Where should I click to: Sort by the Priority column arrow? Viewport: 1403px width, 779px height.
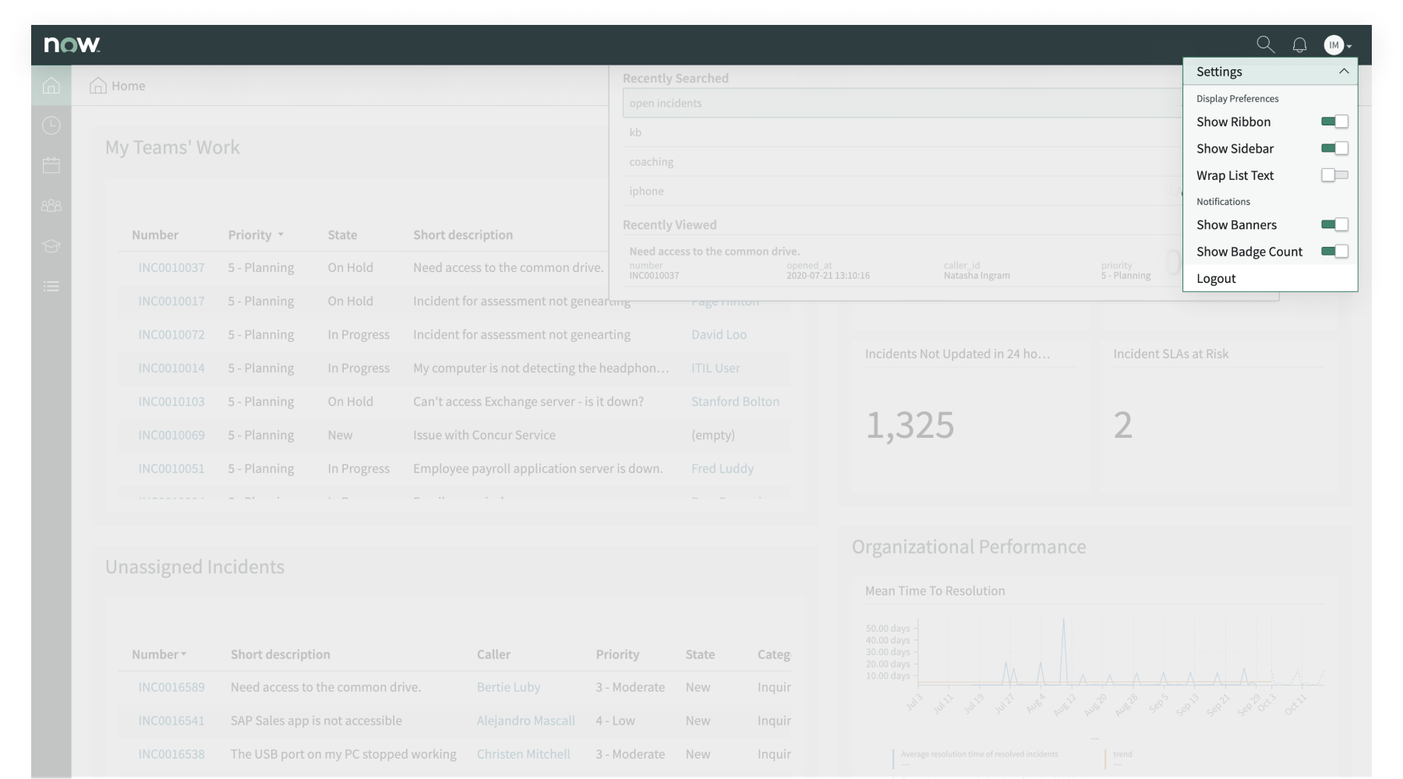(281, 235)
